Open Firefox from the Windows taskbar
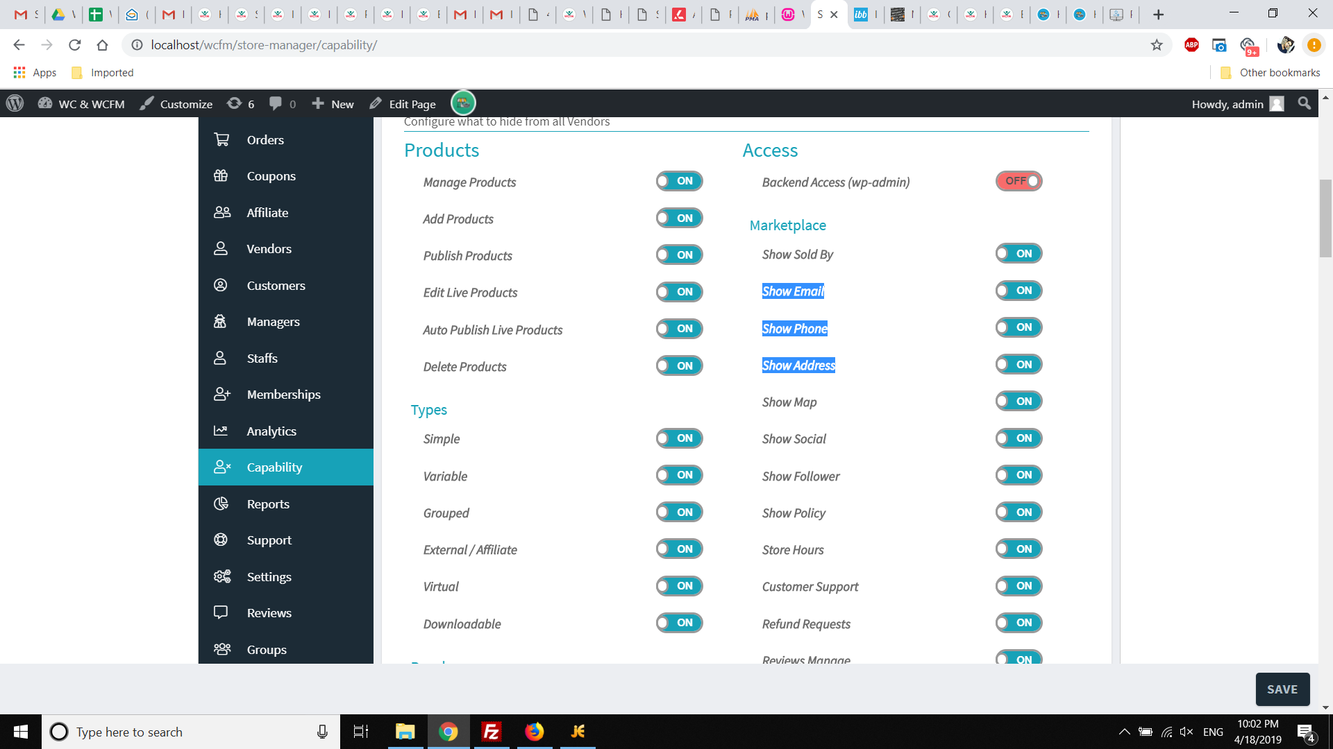This screenshot has width=1333, height=749. point(534,732)
